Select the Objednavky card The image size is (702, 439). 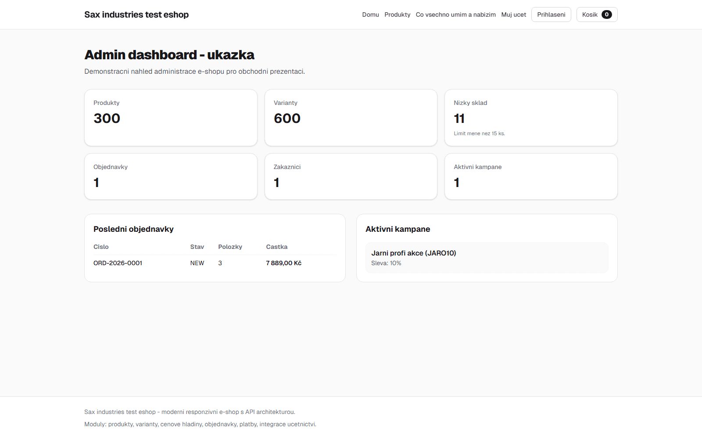[171, 176]
